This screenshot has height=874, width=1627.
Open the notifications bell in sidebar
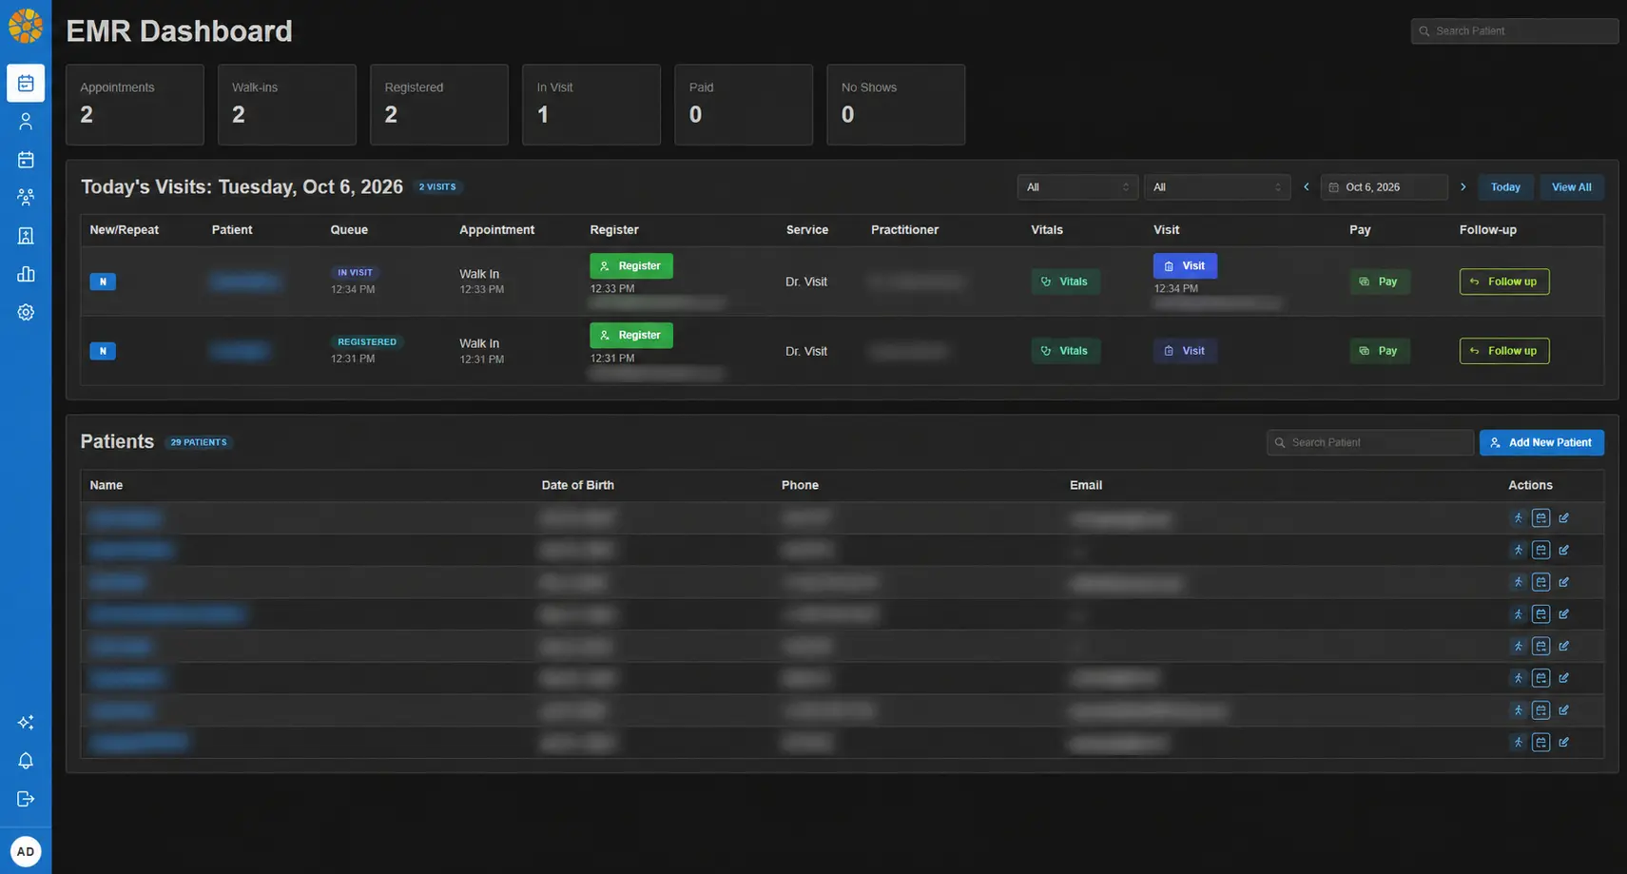(x=26, y=761)
